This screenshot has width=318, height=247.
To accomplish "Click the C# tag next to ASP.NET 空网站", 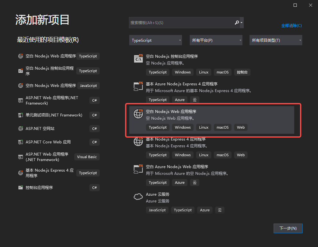I will 95,128.
